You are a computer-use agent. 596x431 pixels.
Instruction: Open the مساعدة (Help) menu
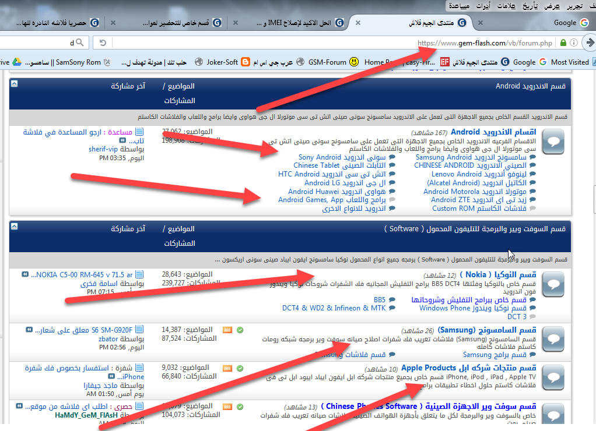(459, 6)
